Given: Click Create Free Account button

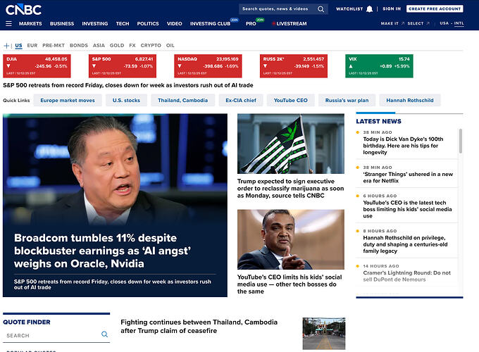Looking at the screenshot, I should pos(435,9).
